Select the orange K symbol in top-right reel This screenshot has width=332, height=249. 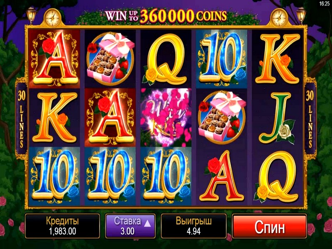coord(277,59)
